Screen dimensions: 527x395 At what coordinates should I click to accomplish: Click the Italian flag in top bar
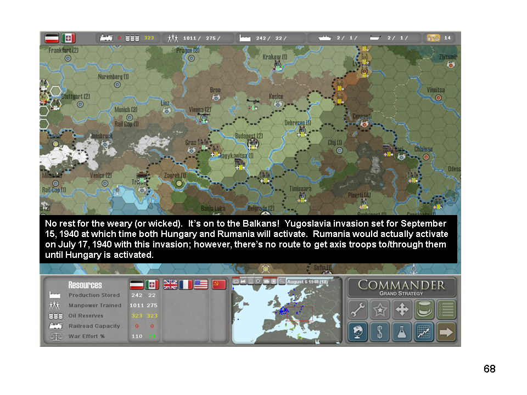pyautogui.click(x=68, y=38)
